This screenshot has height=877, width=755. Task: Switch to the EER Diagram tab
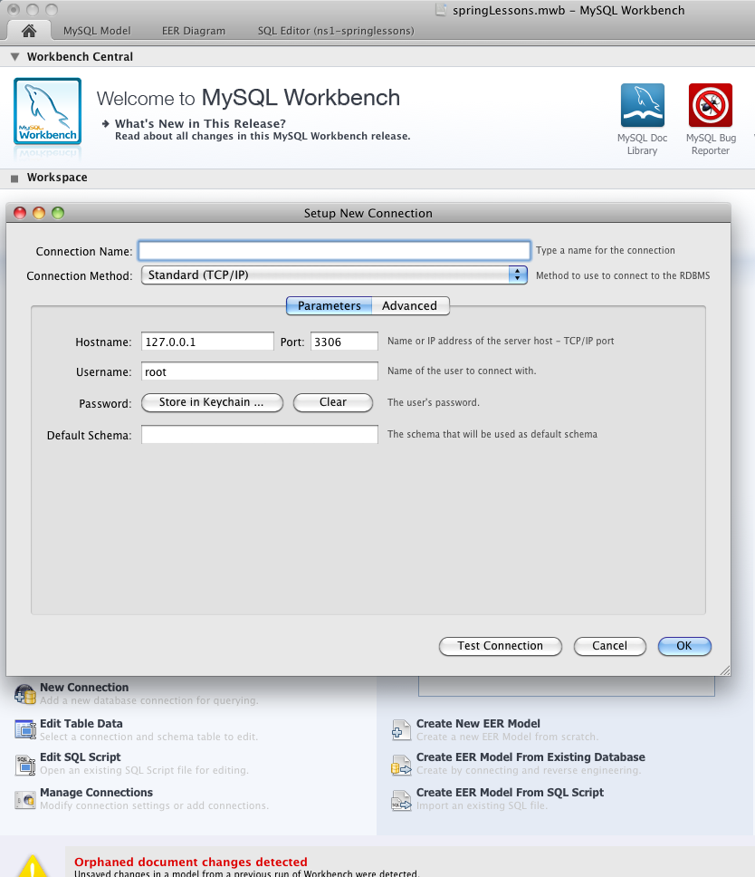click(194, 31)
